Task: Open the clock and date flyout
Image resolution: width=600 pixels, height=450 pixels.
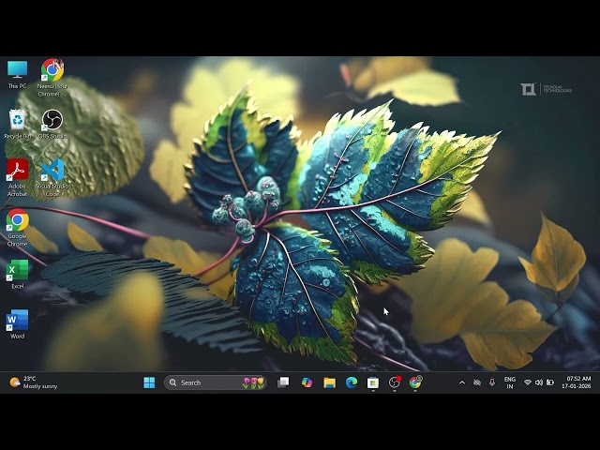Action: click(577, 382)
